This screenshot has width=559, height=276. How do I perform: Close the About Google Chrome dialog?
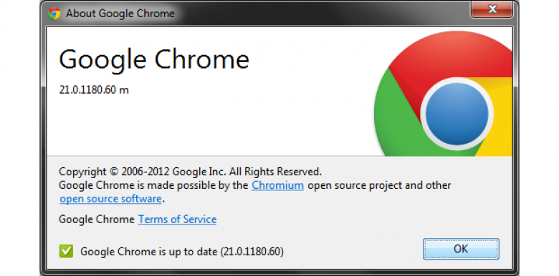click(x=492, y=9)
